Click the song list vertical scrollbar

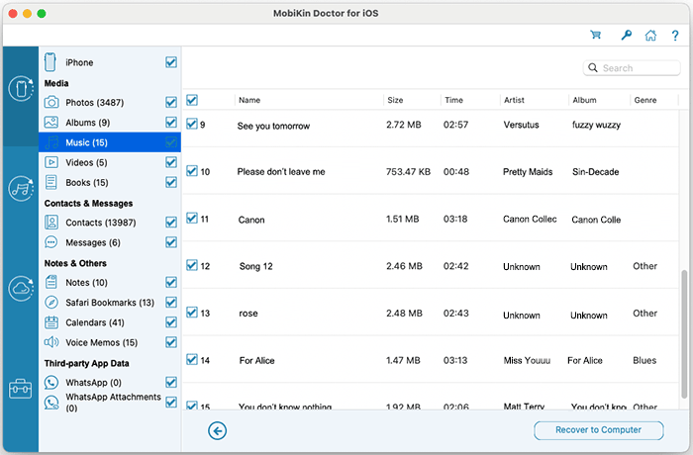coord(684,334)
